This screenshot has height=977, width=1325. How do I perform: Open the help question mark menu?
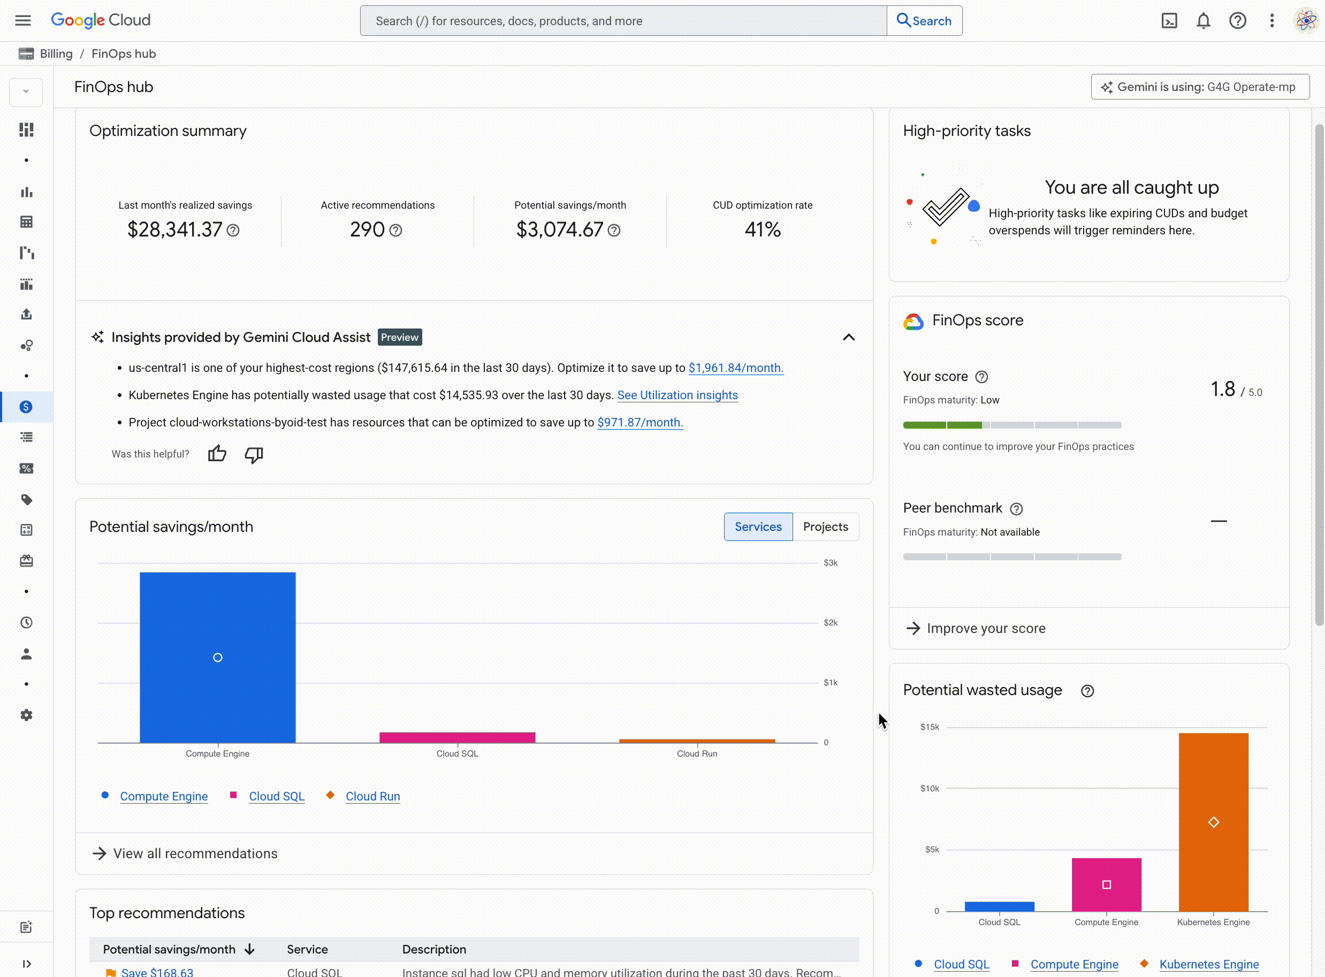tap(1237, 21)
